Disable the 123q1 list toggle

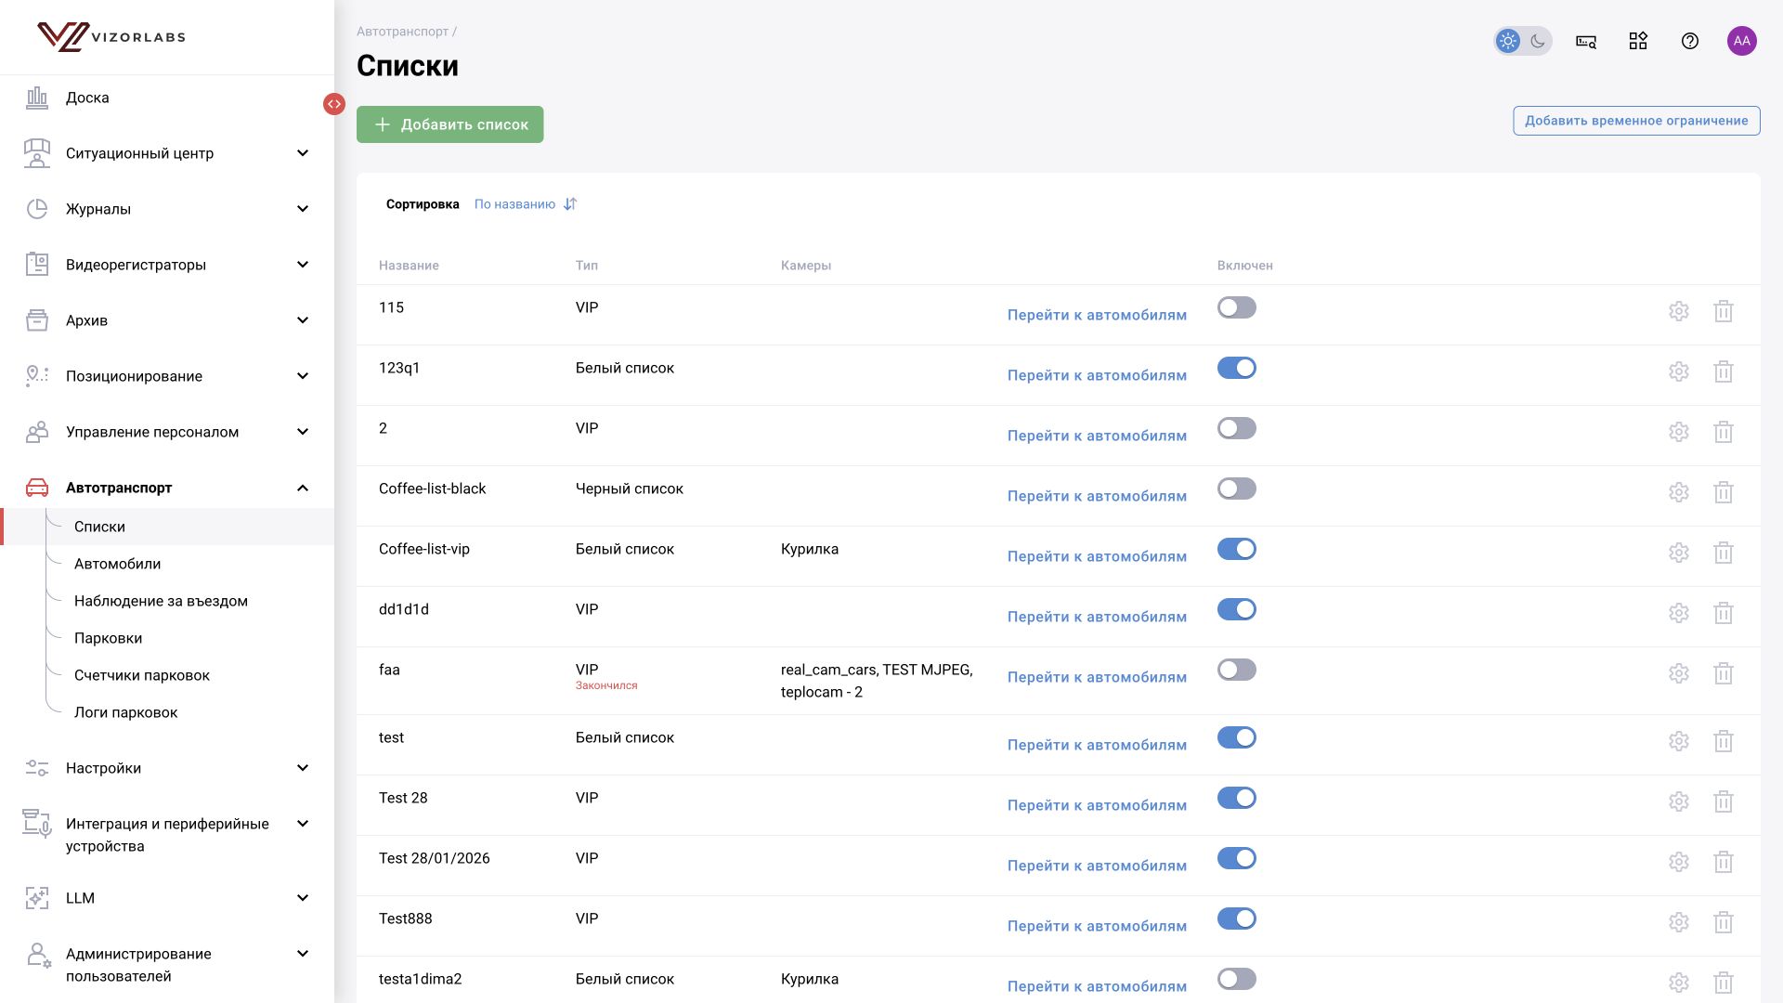point(1237,368)
